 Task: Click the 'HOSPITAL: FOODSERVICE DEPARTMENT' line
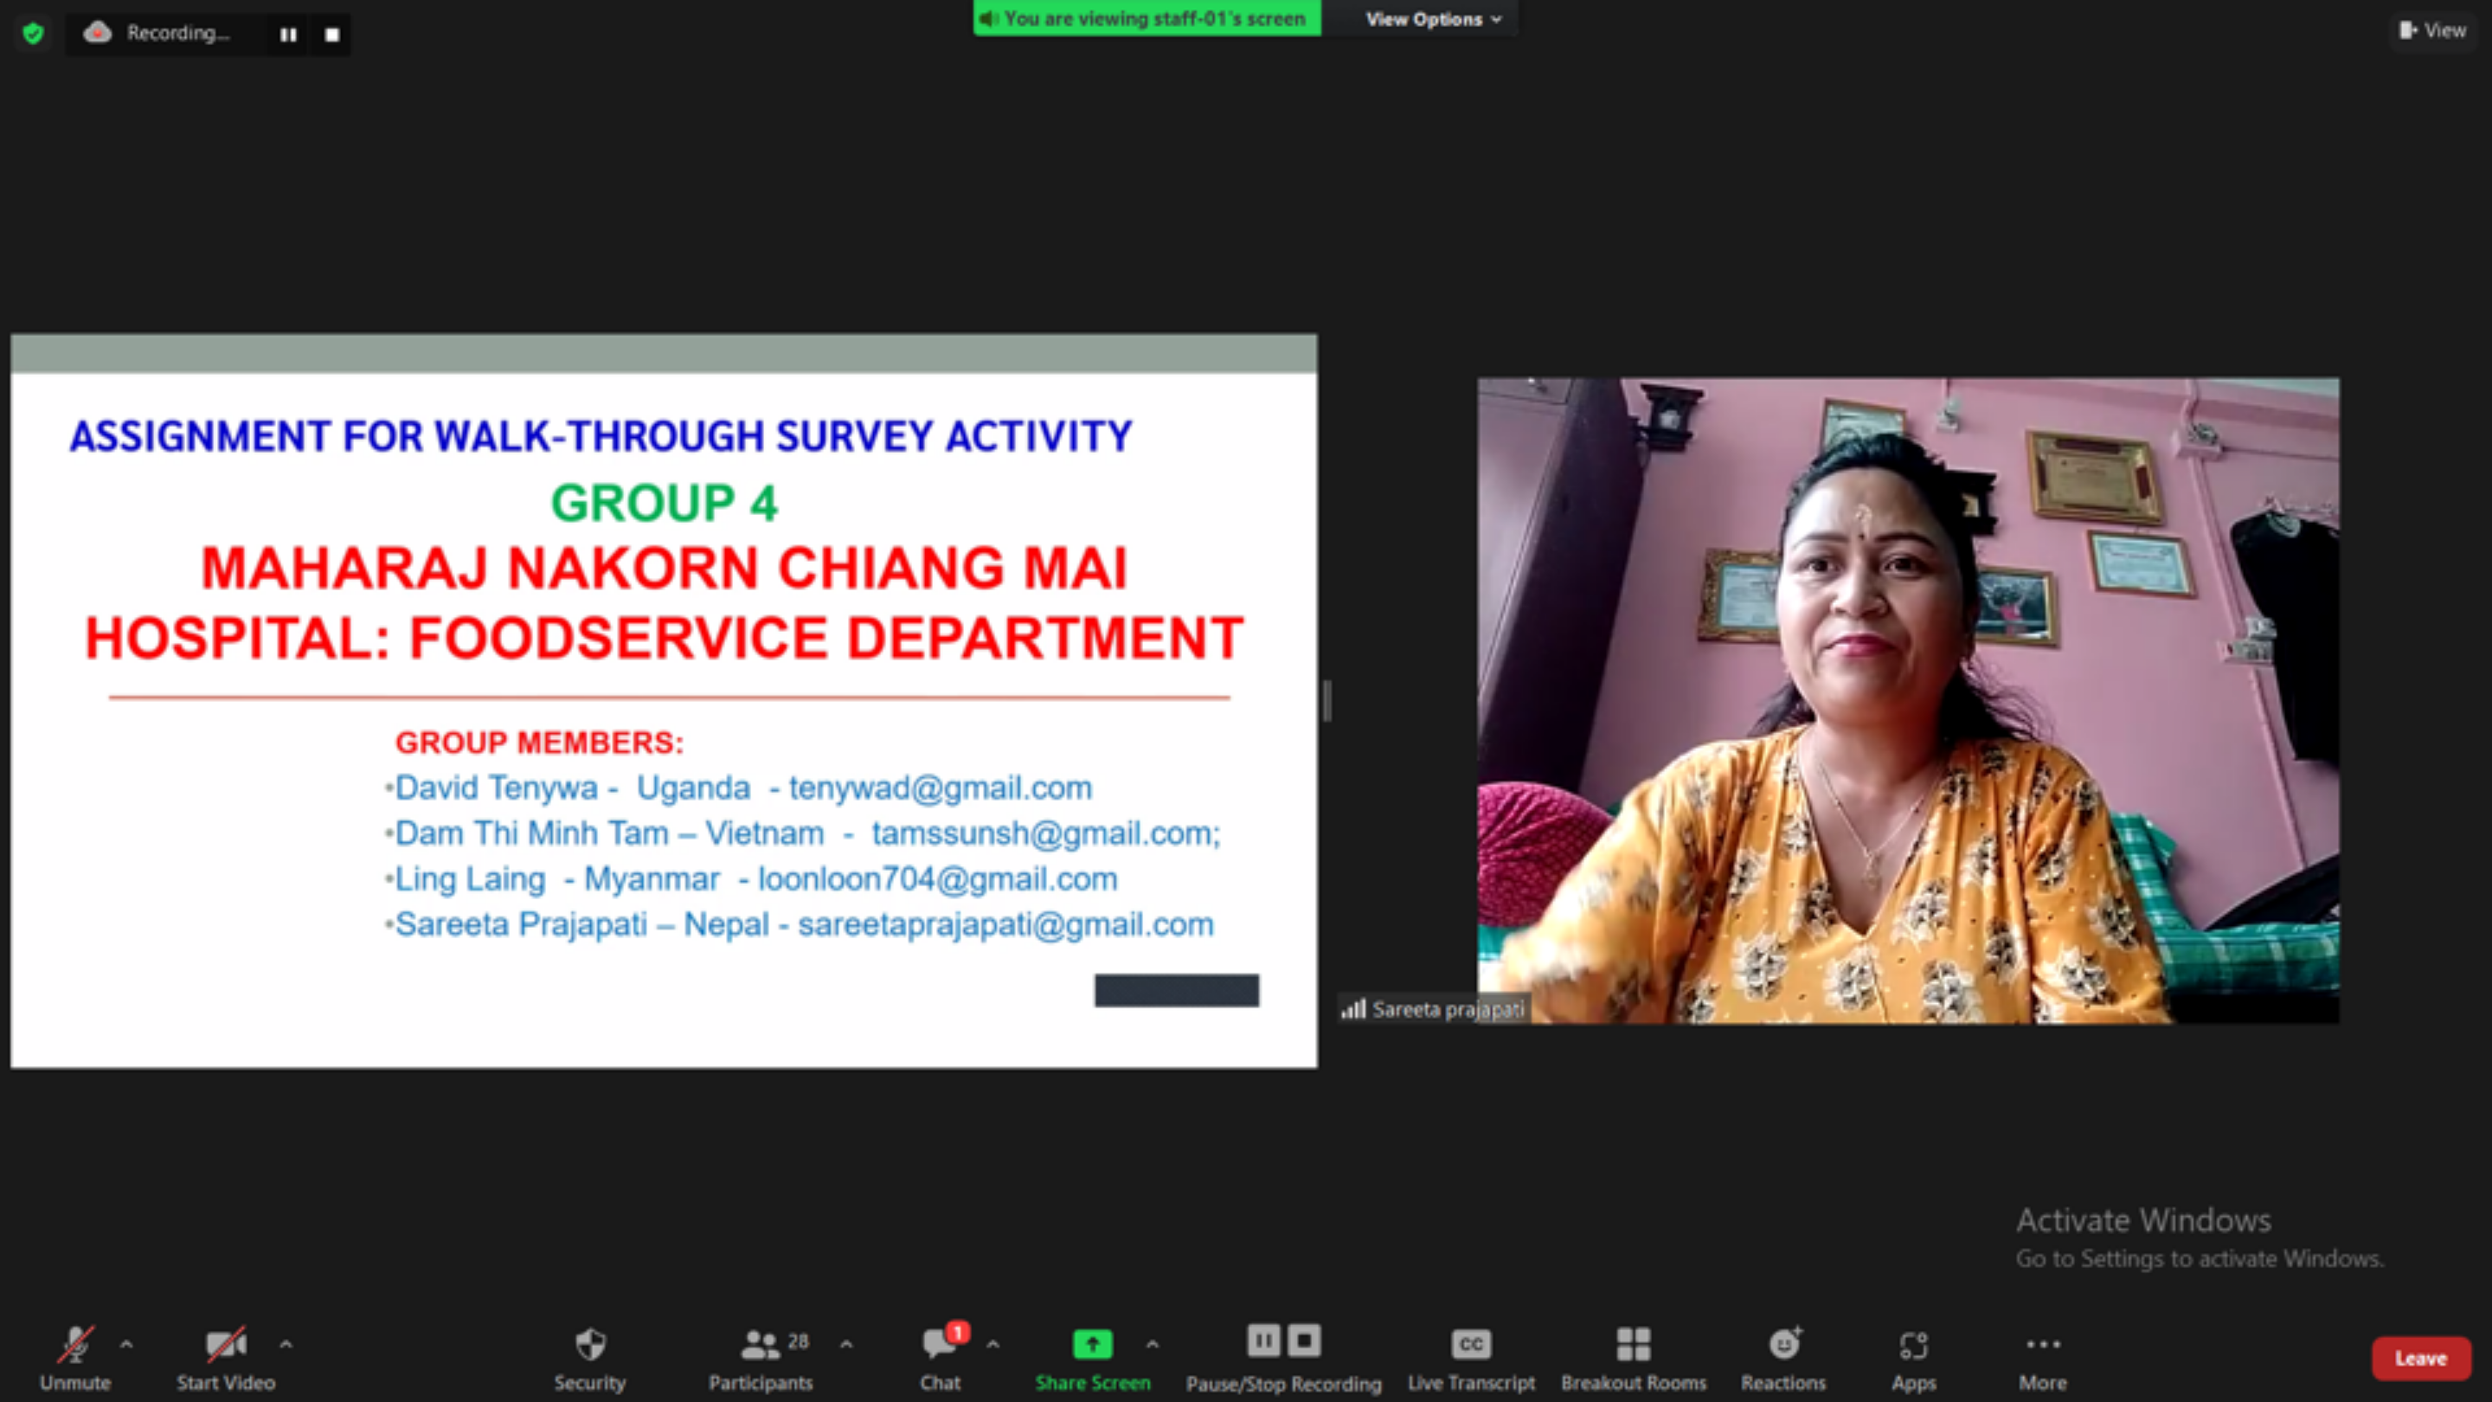point(664,639)
